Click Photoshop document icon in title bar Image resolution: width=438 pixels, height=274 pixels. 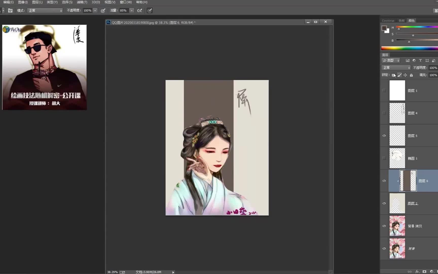(x=108, y=22)
